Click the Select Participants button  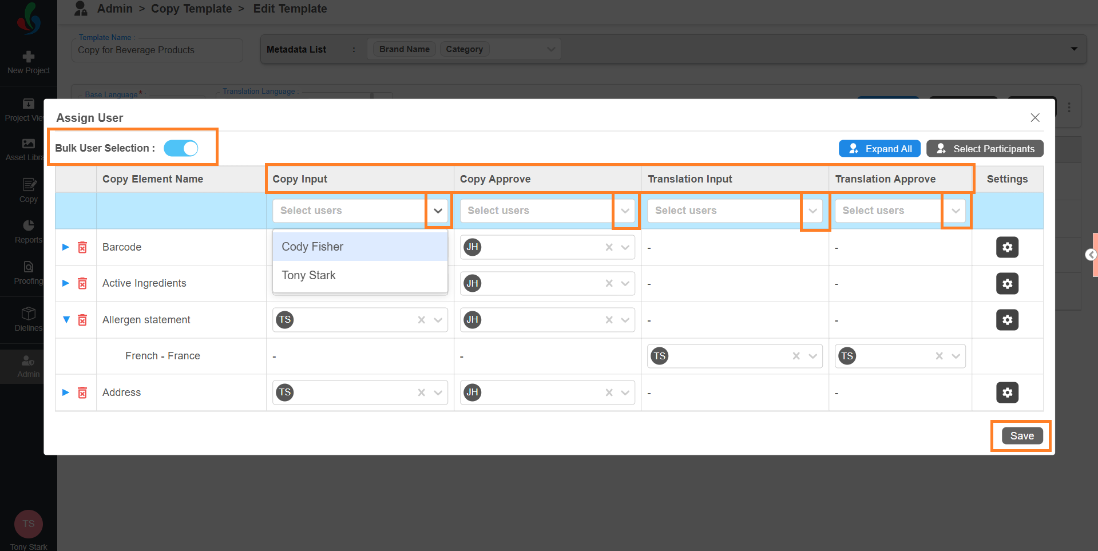point(985,149)
